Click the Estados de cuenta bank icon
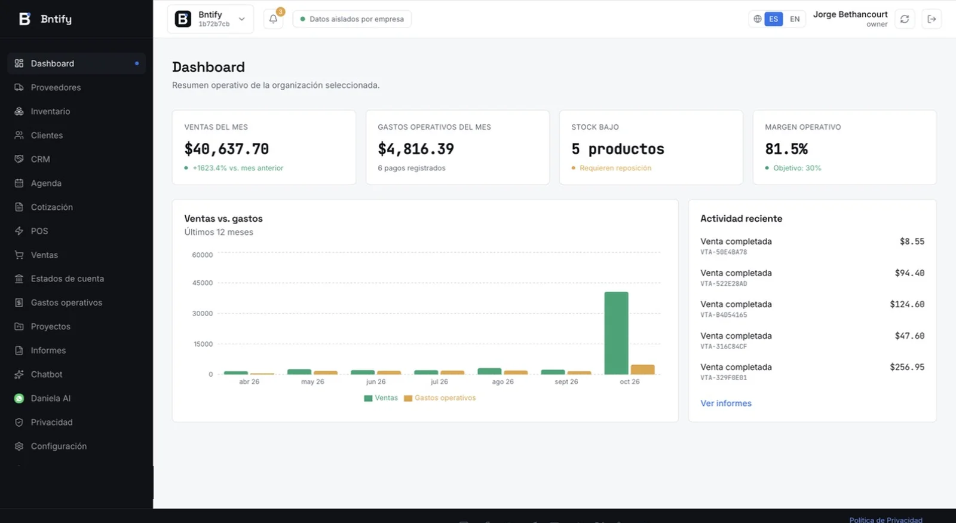Image resolution: width=956 pixels, height=523 pixels. tap(19, 279)
